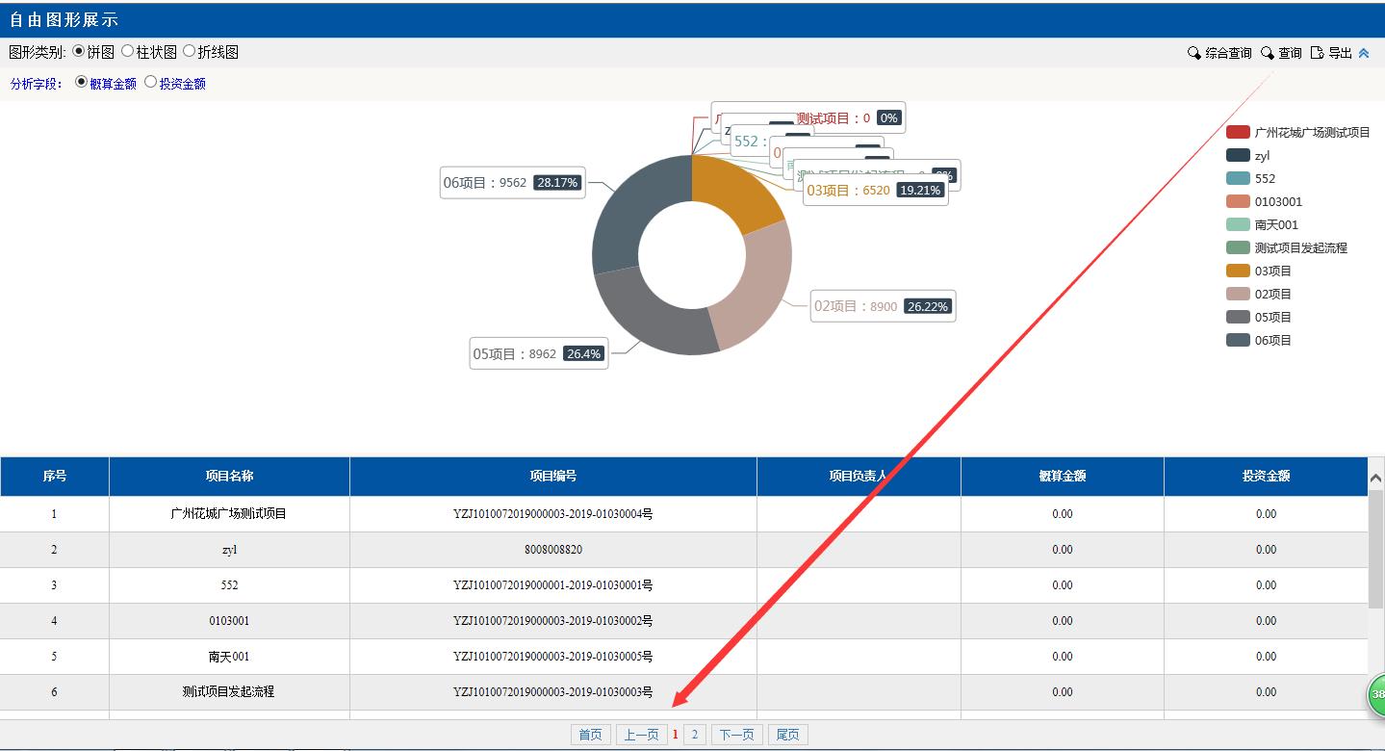The height and width of the screenshot is (751, 1385).
Task: Click the 查询 search icon
Action: pyautogui.click(x=1268, y=53)
